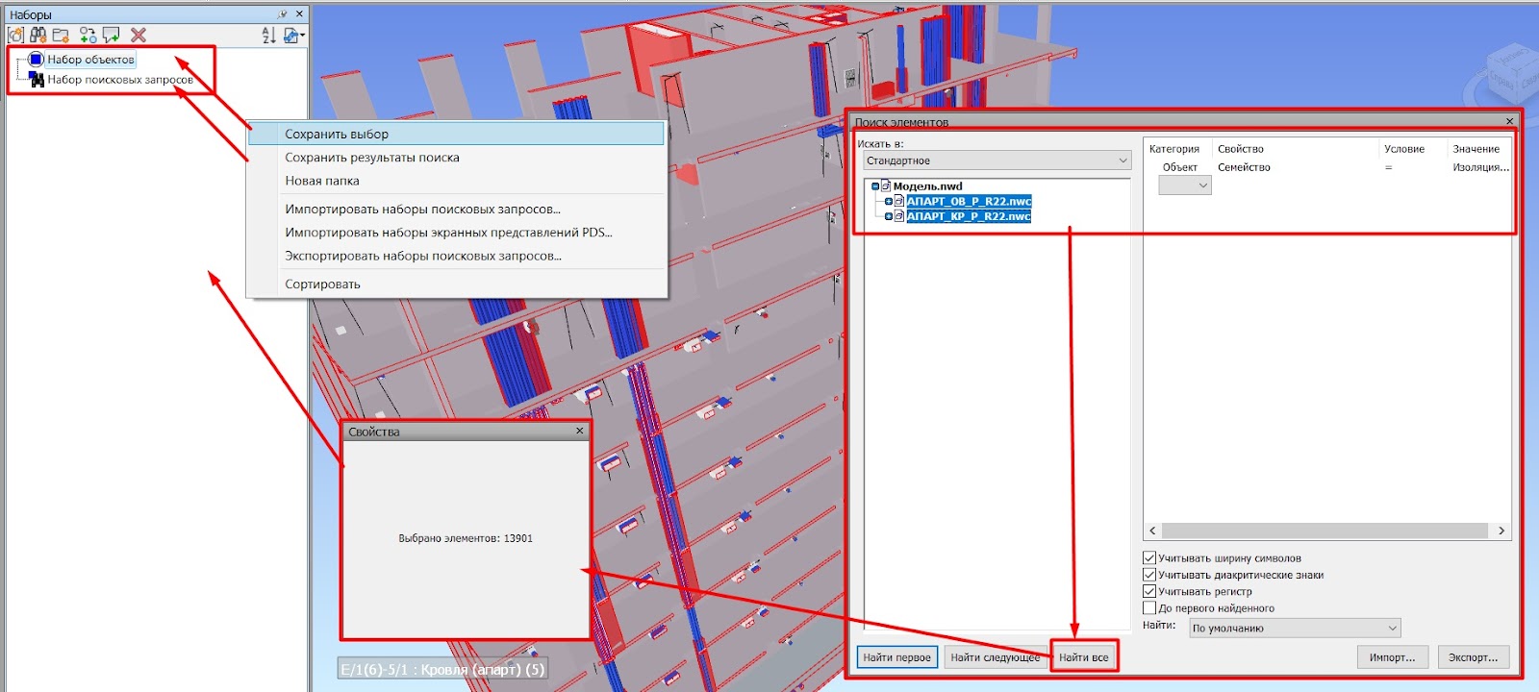This screenshot has height=692, width=1539.
Task: Click the АПАРТ_КР_Р_R22.nwc file icon
Action: click(x=899, y=216)
